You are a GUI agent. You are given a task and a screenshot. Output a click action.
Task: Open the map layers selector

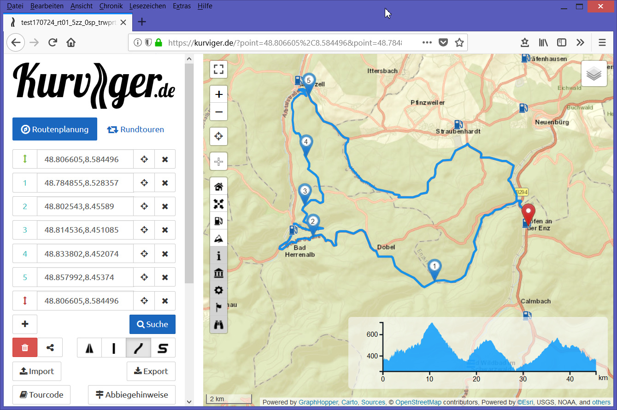tap(594, 74)
